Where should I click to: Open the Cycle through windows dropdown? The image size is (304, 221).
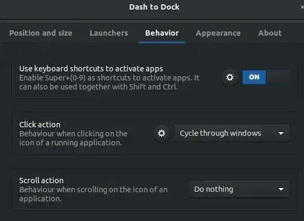point(232,133)
